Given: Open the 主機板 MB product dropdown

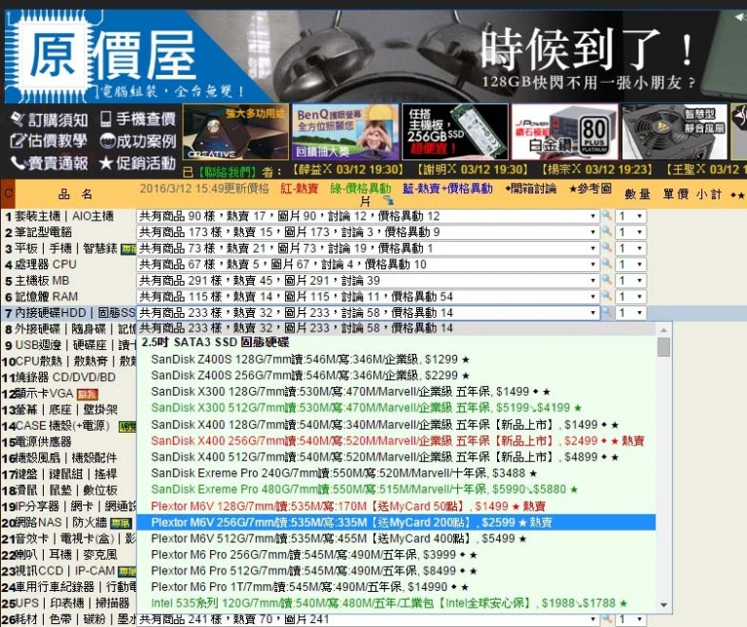Looking at the screenshot, I should coord(368,280).
